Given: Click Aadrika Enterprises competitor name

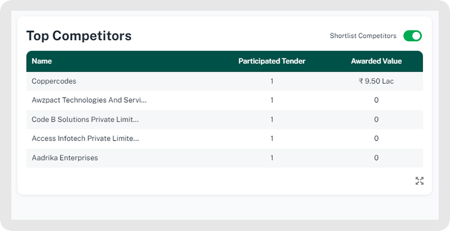Looking at the screenshot, I should pos(65,158).
